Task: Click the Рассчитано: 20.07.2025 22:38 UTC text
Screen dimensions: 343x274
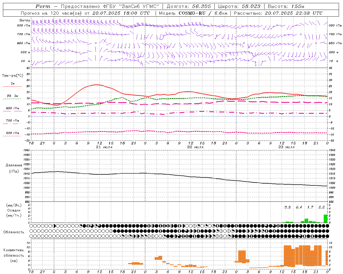Action: point(278,13)
